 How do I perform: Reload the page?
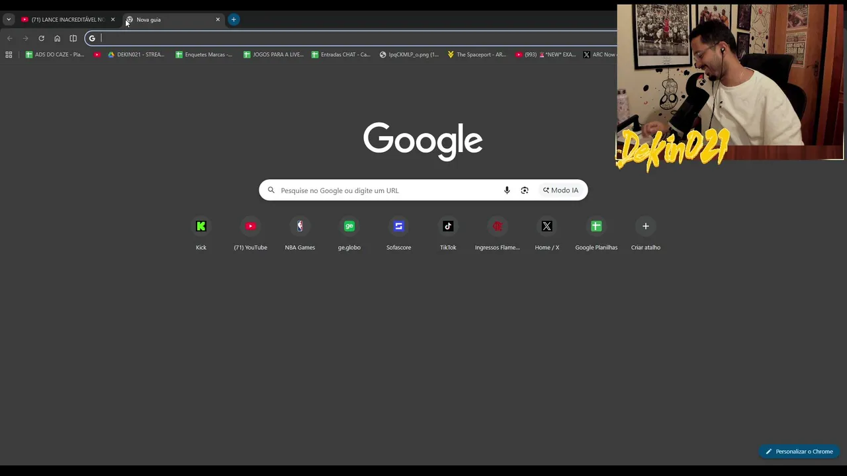tap(41, 38)
